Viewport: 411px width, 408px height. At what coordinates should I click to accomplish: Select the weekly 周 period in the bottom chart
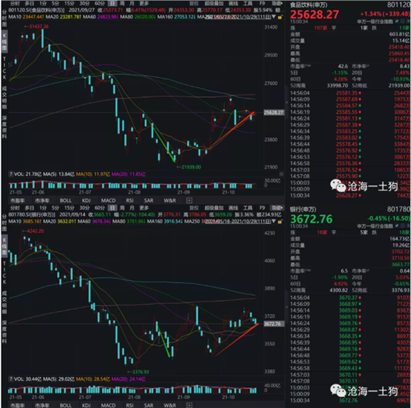[122, 208]
